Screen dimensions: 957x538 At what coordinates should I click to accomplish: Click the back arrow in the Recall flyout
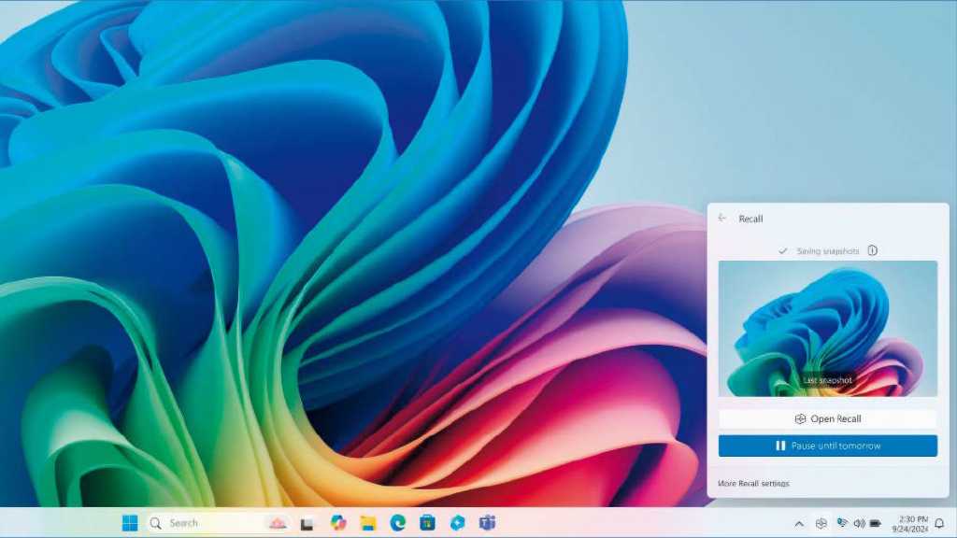(722, 219)
